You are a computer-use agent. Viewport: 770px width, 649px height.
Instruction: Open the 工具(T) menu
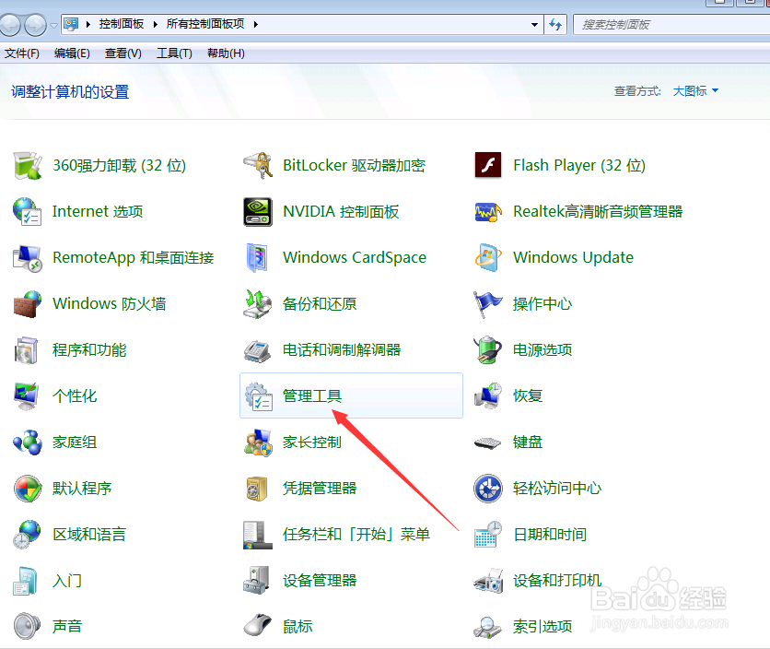pyautogui.click(x=173, y=53)
